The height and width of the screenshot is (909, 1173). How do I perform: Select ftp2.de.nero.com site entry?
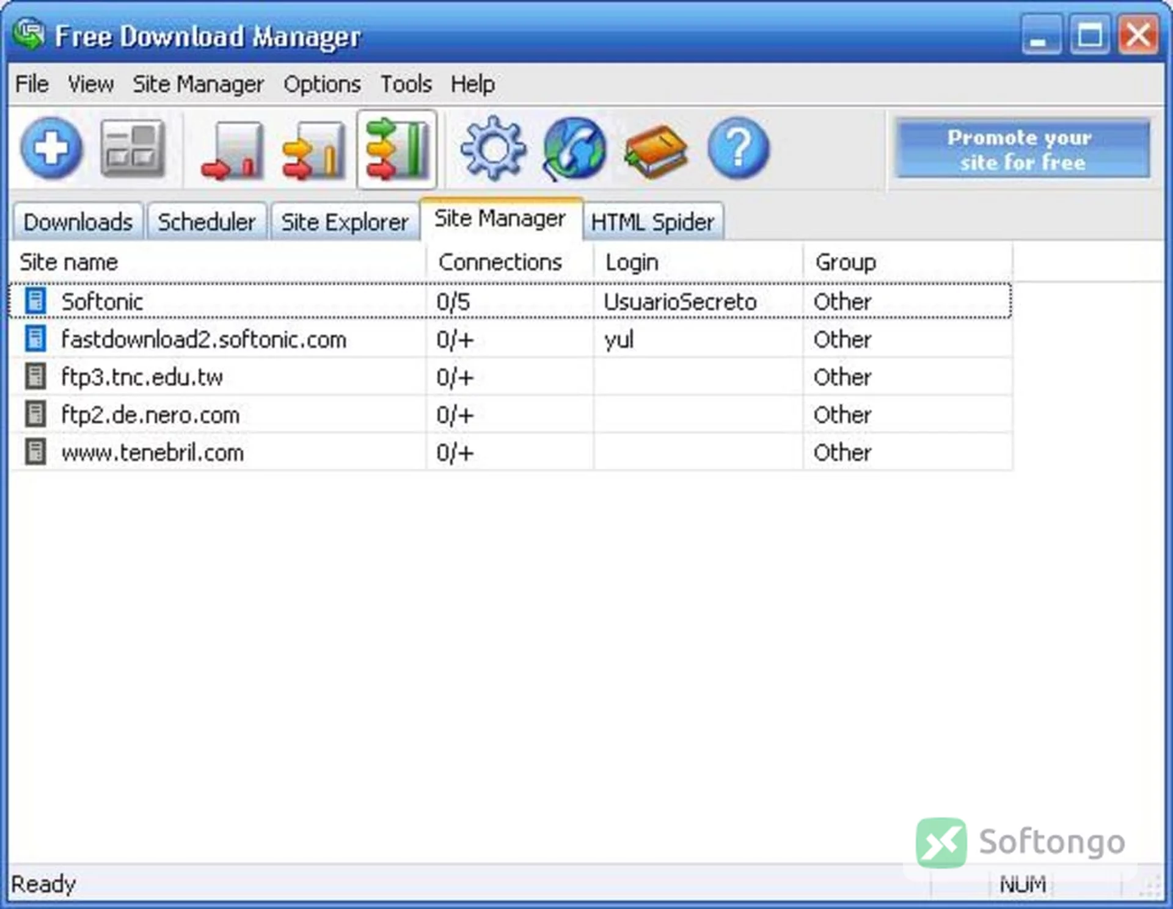(150, 415)
